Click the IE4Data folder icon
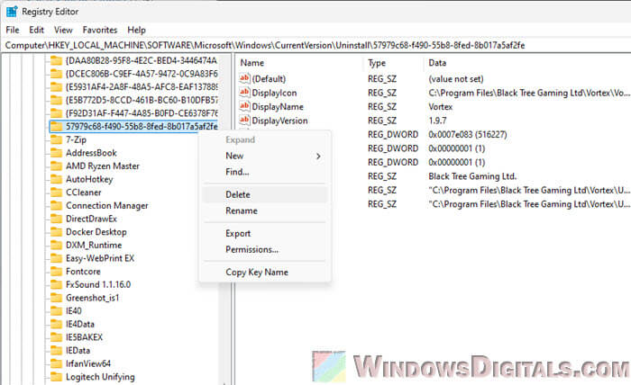The width and height of the screenshot is (631, 385). pyautogui.click(x=56, y=325)
